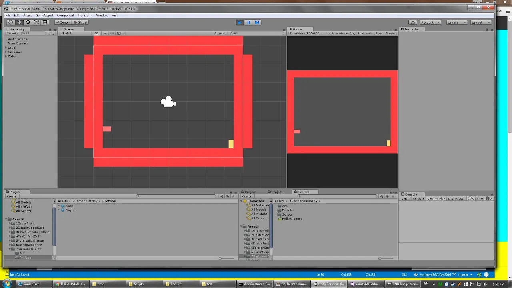512x288 pixels.
Task: Open the Component menu
Action: 66,15
